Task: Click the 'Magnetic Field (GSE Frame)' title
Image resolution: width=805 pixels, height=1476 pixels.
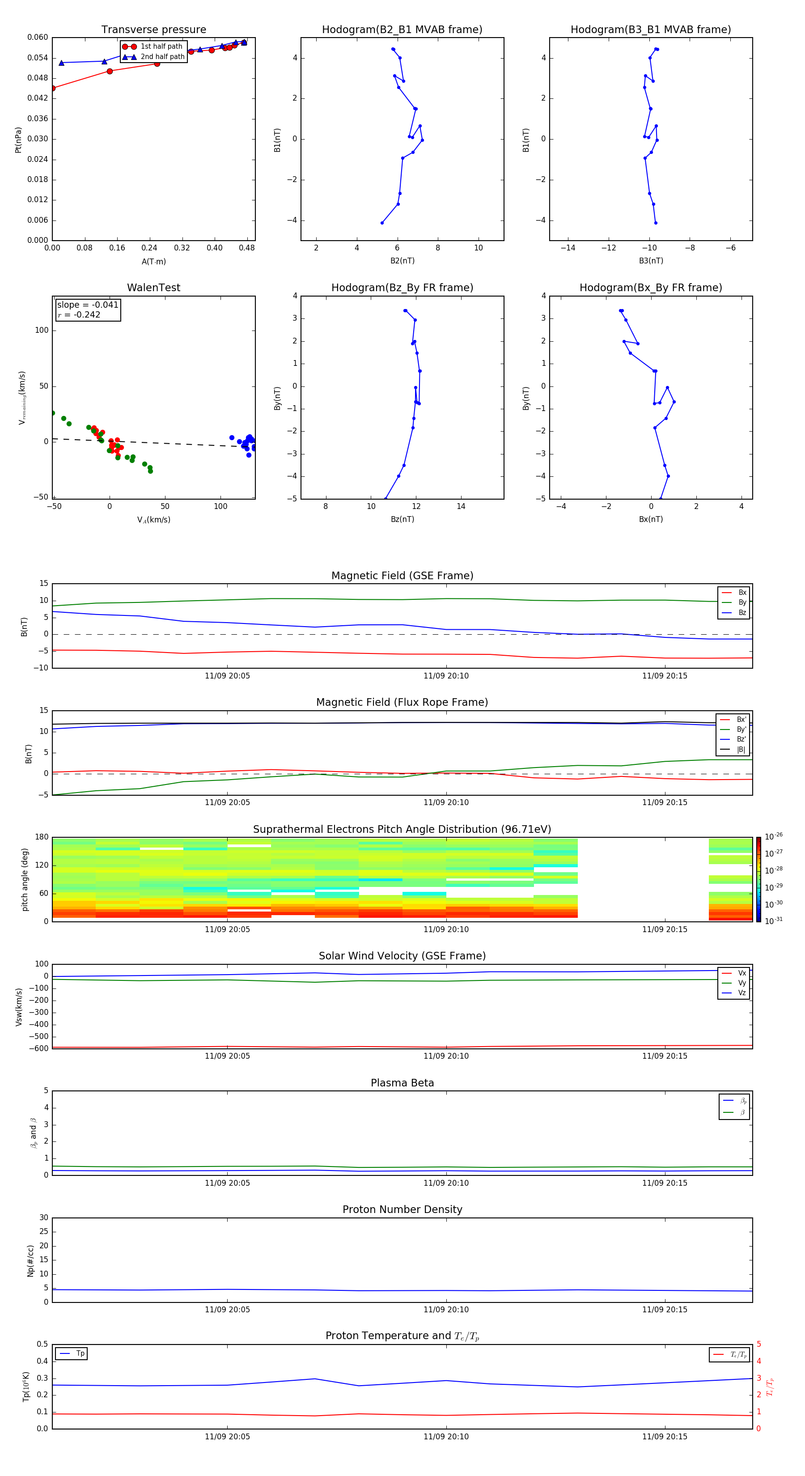Action: pyautogui.click(x=402, y=576)
